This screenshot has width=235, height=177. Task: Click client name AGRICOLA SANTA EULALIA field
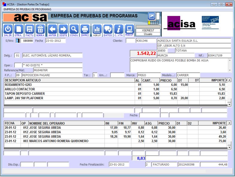click(x=194, y=41)
